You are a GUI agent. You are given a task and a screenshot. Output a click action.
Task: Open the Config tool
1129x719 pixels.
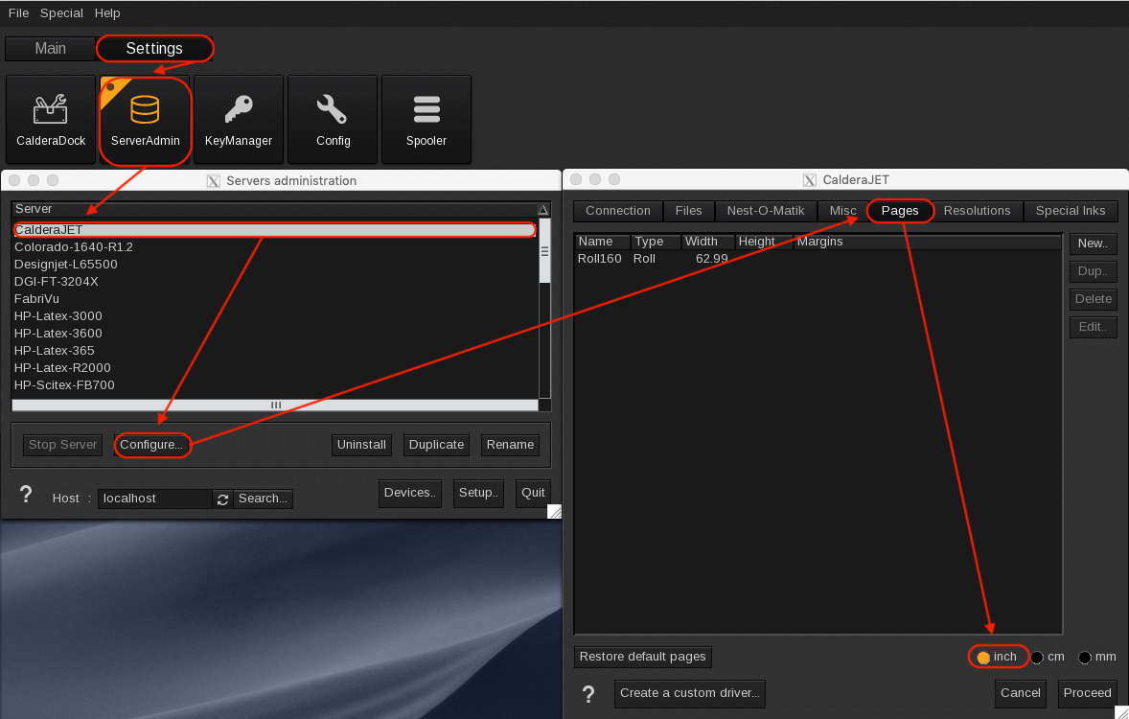coord(332,119)
